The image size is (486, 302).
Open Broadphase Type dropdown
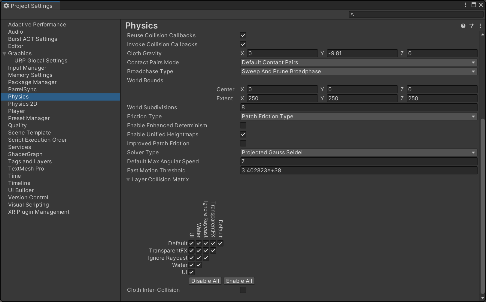tap(359, 71)
